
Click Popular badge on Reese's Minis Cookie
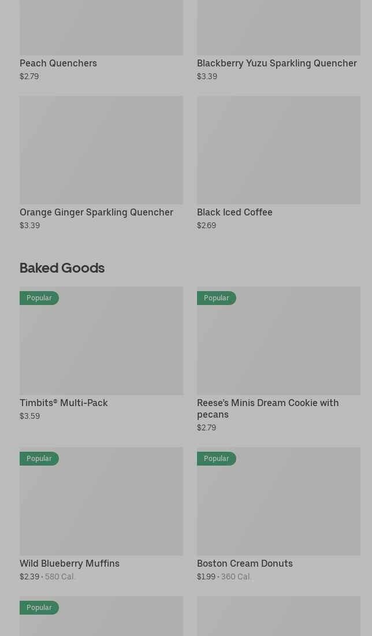click(217, 298)
